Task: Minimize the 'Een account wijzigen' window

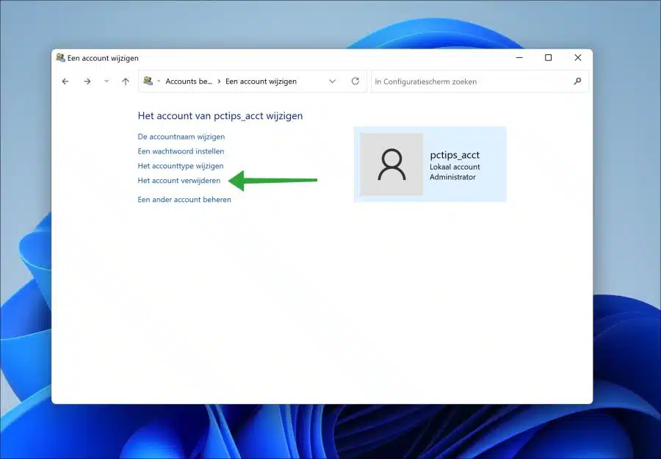Action: 519,58
